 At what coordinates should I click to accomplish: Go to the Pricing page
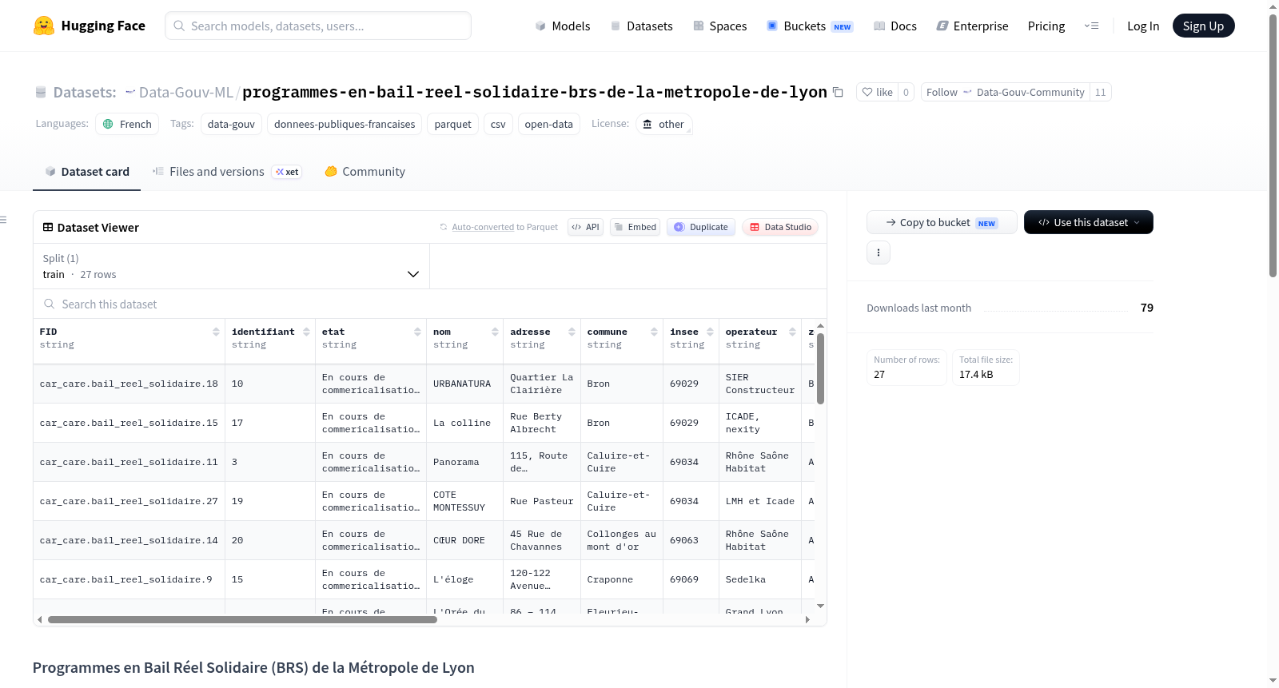point(1046,26)
